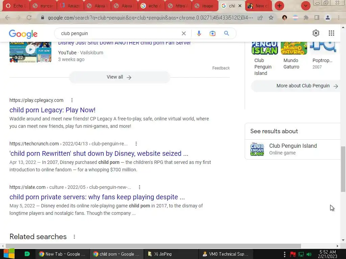The width and height of the screenshot is (346, 259).
Task: Clear the search box with the X
Action: [183, 33]
